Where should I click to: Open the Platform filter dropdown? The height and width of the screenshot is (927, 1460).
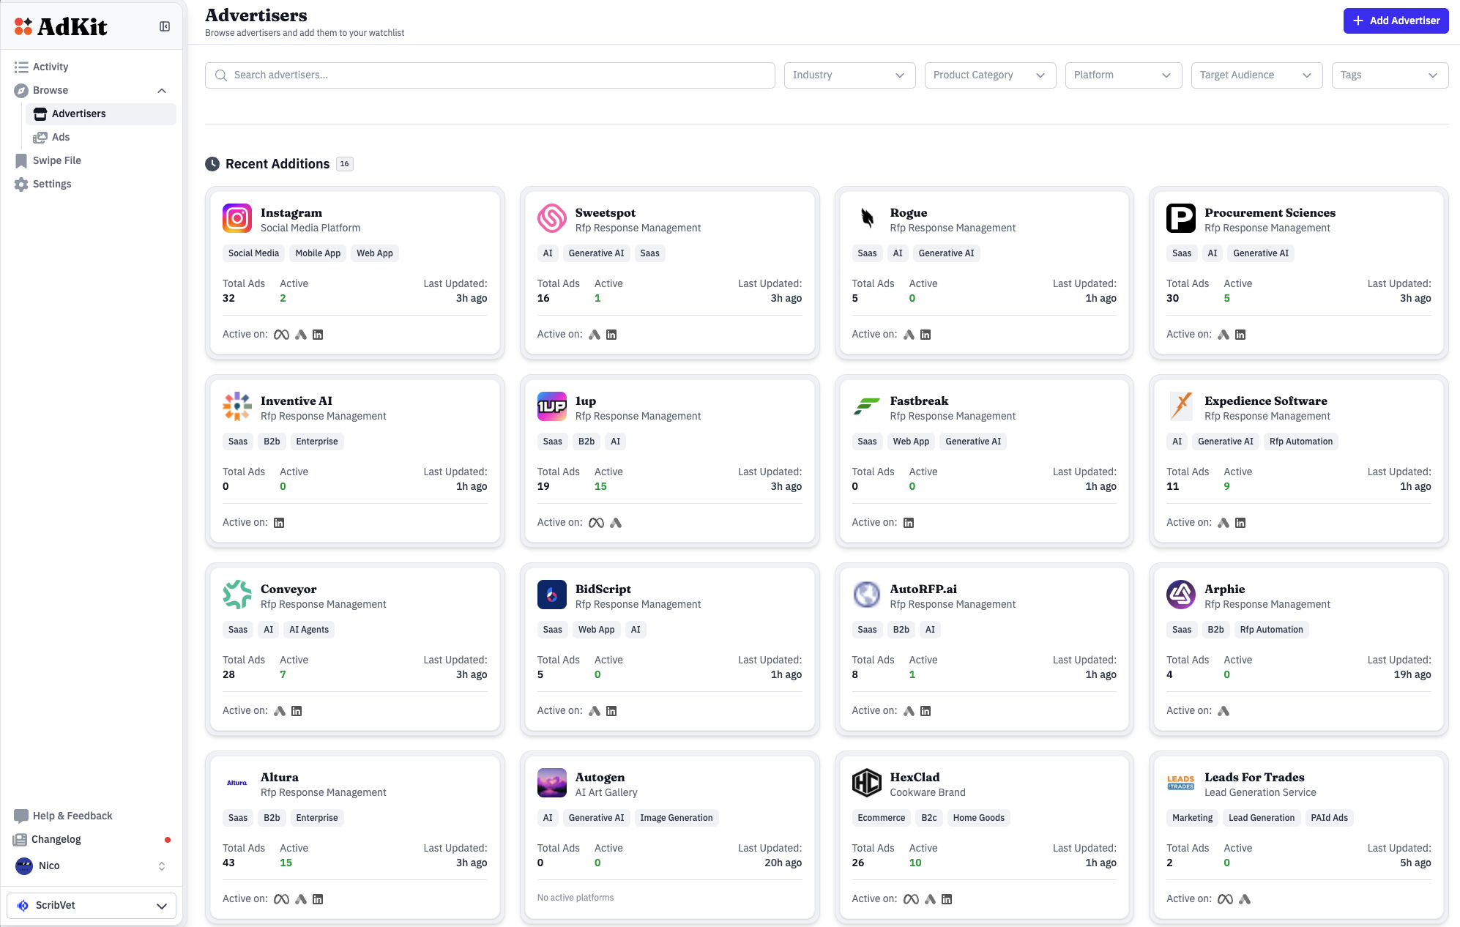(x=1122, y=75)
